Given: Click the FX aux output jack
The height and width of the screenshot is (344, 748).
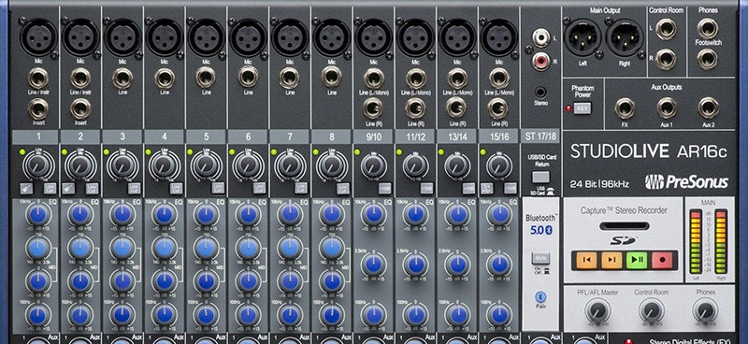Looking at the screenshot, I should click(625, 107).
